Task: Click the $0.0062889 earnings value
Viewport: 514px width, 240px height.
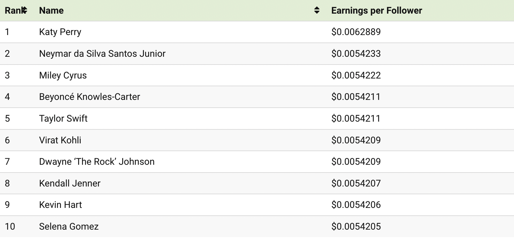Action: (x=356, y=32)
